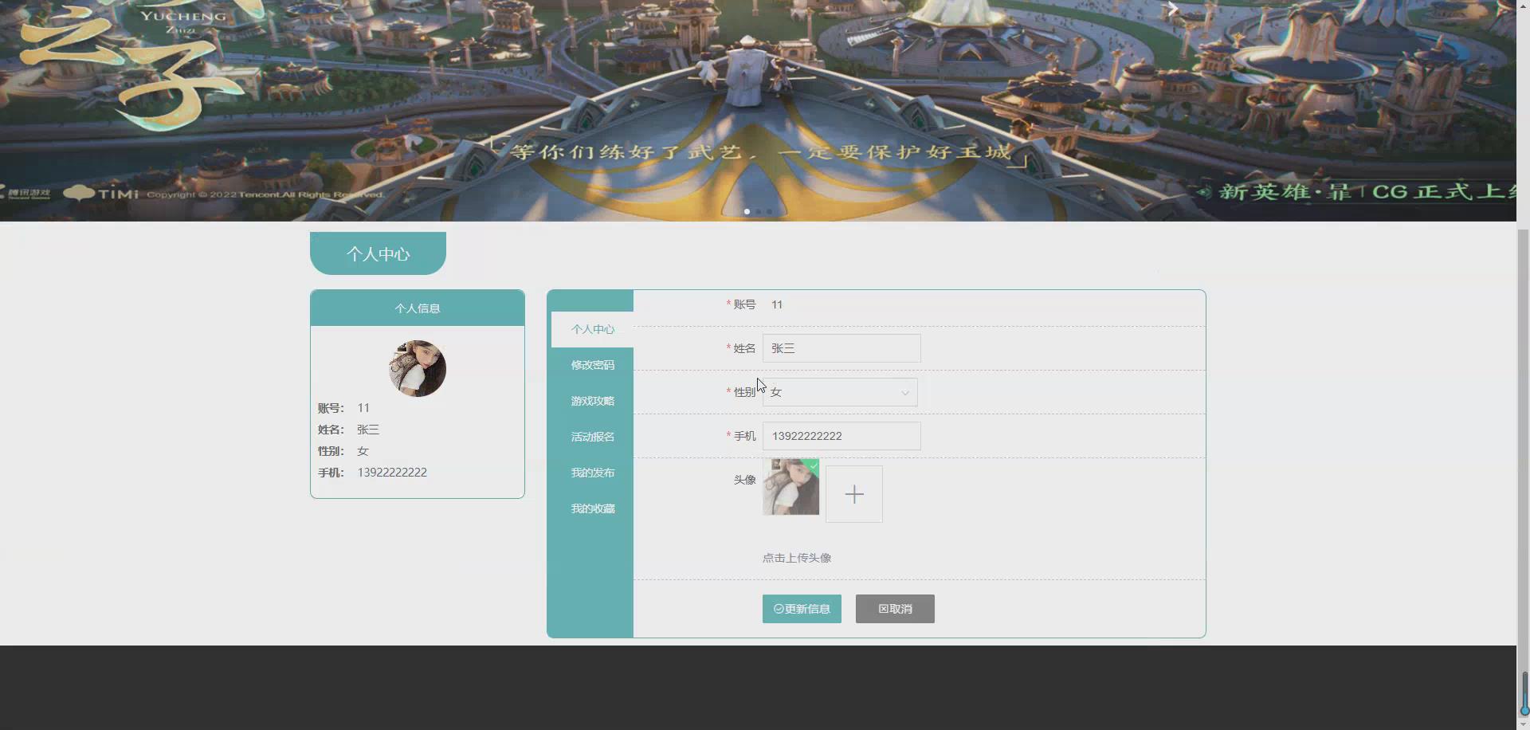Click the 点击上传头像 hint text
The image size is (1530, 730).
[797, 558]
